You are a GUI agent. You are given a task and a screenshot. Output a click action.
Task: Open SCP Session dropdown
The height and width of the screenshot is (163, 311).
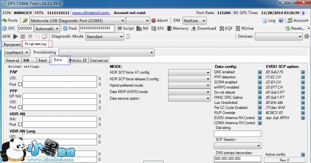click(237, 146)
